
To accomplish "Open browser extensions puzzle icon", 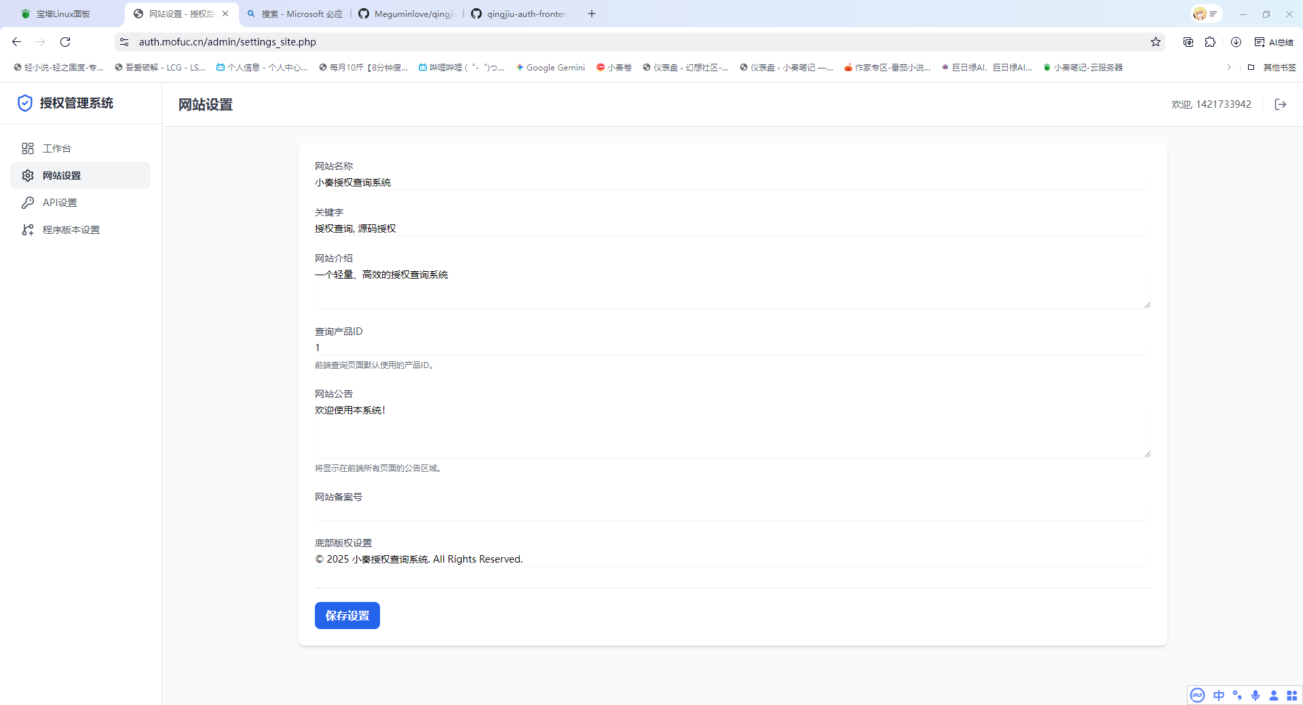I will click(x=1211, y=41).
